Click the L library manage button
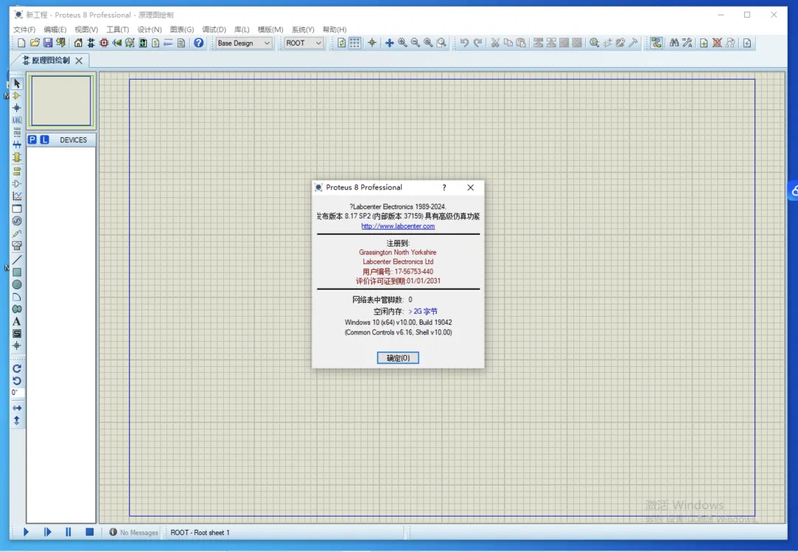The image size is (798, 552). 45,139
